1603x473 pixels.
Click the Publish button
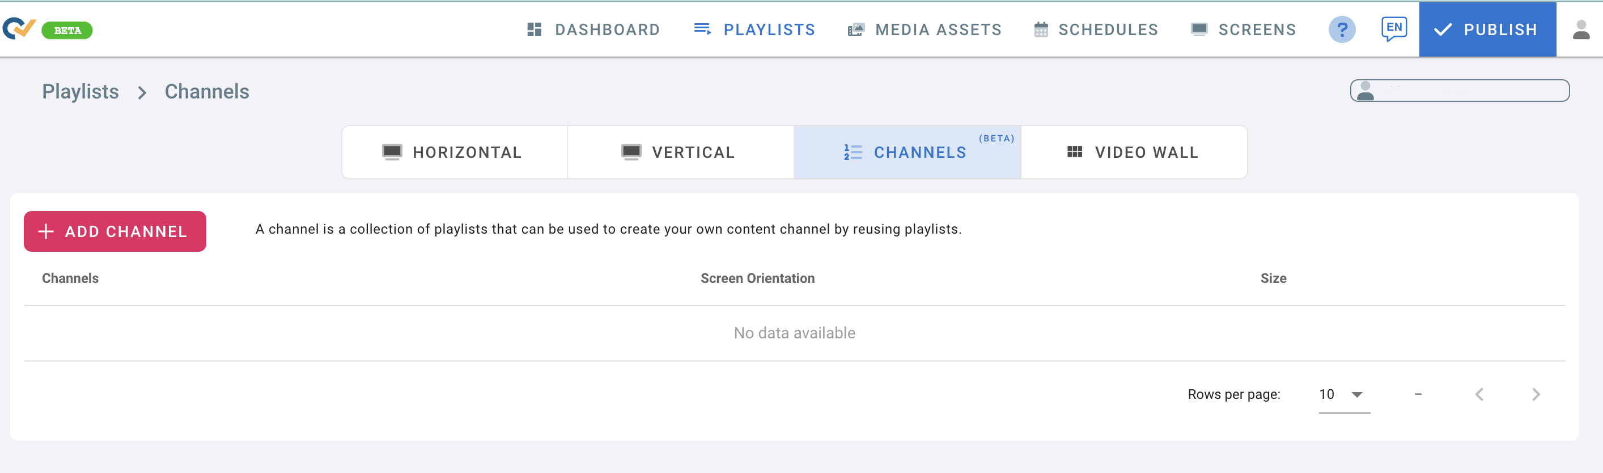pyautogui.click(x=1487, y=29)
